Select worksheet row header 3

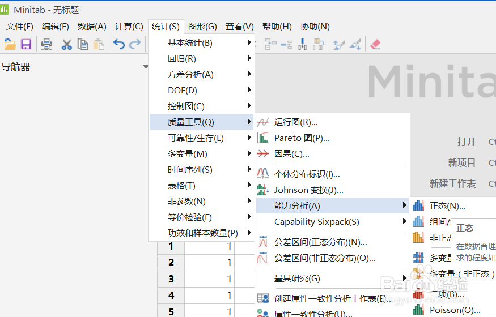171,279
